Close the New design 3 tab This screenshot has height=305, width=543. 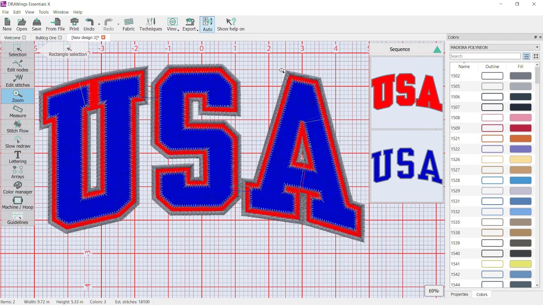(103, 38)
